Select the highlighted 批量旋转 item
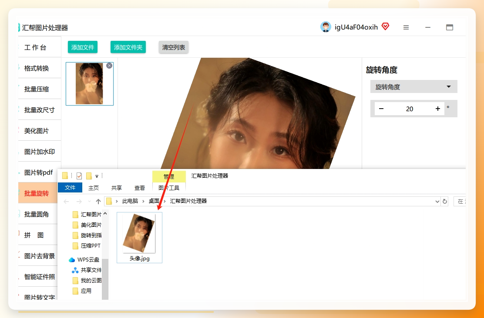 tap(38, 193)
